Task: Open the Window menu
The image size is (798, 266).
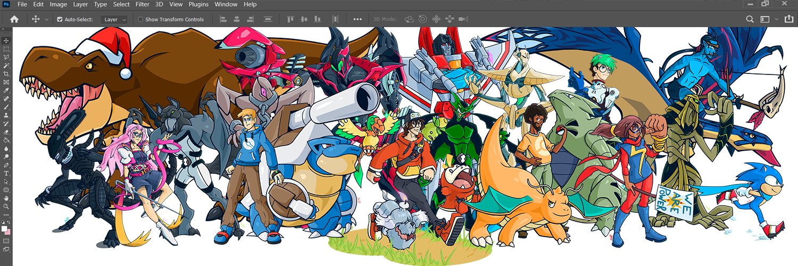Action: [226, 4]
